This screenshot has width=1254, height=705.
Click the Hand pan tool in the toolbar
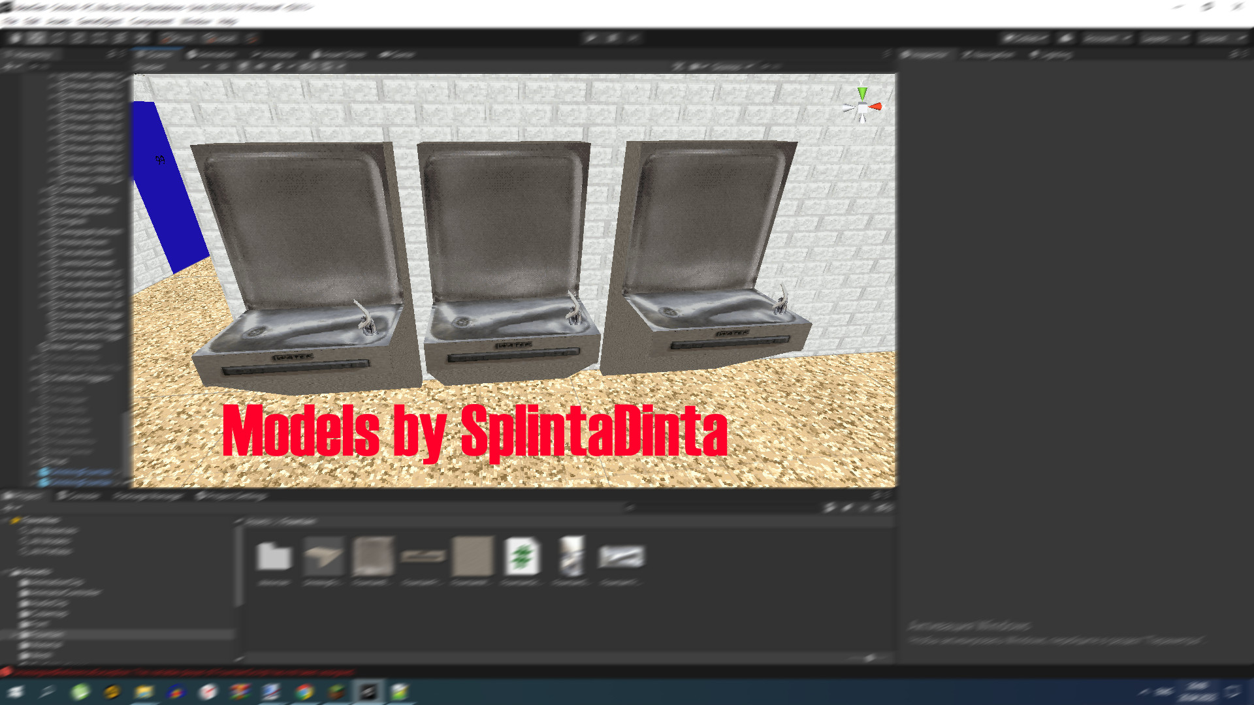(14, 38)
